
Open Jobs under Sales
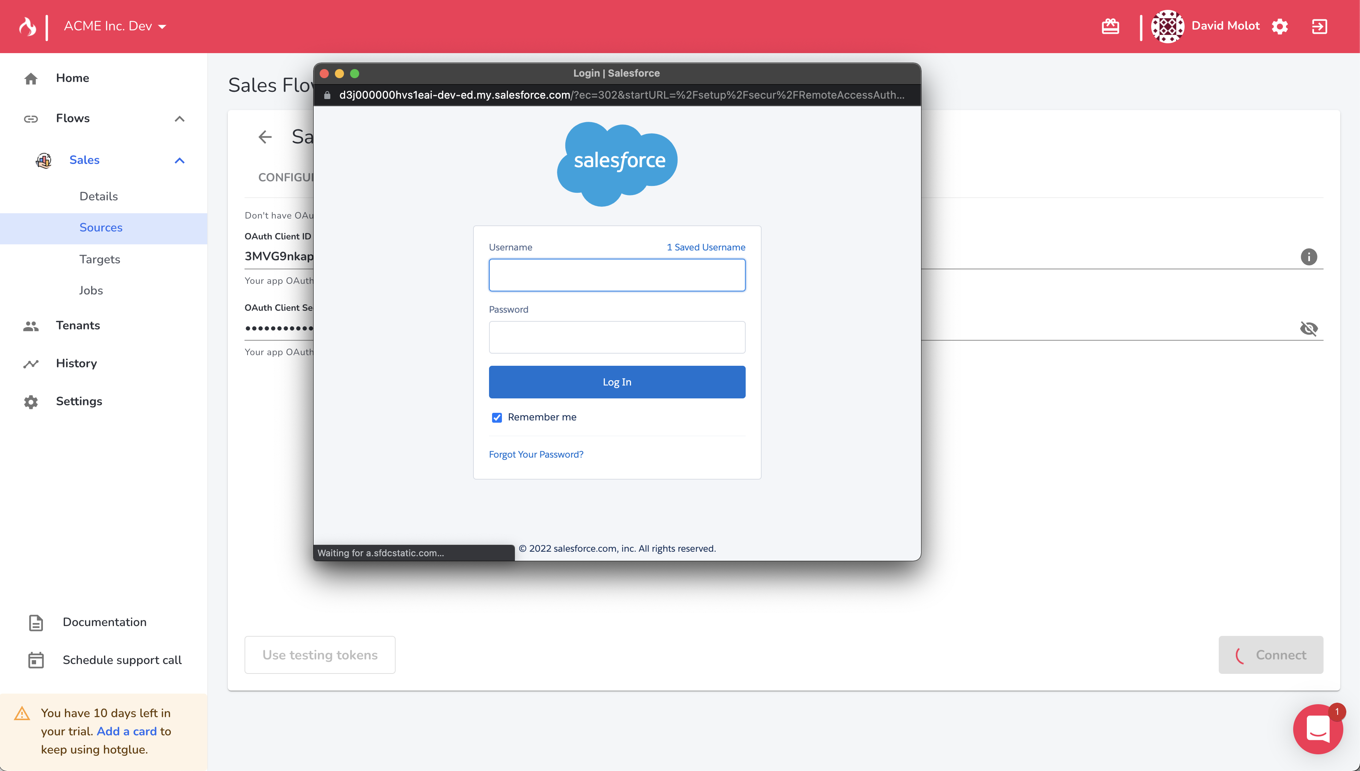(x=91, y=290)
